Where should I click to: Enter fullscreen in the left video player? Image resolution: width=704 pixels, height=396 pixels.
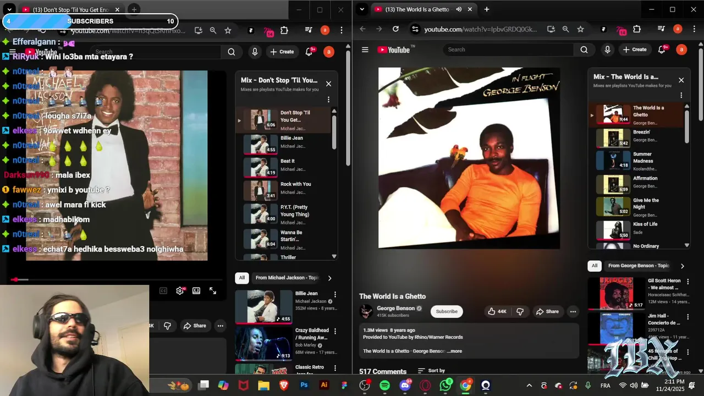coord(213,291)
